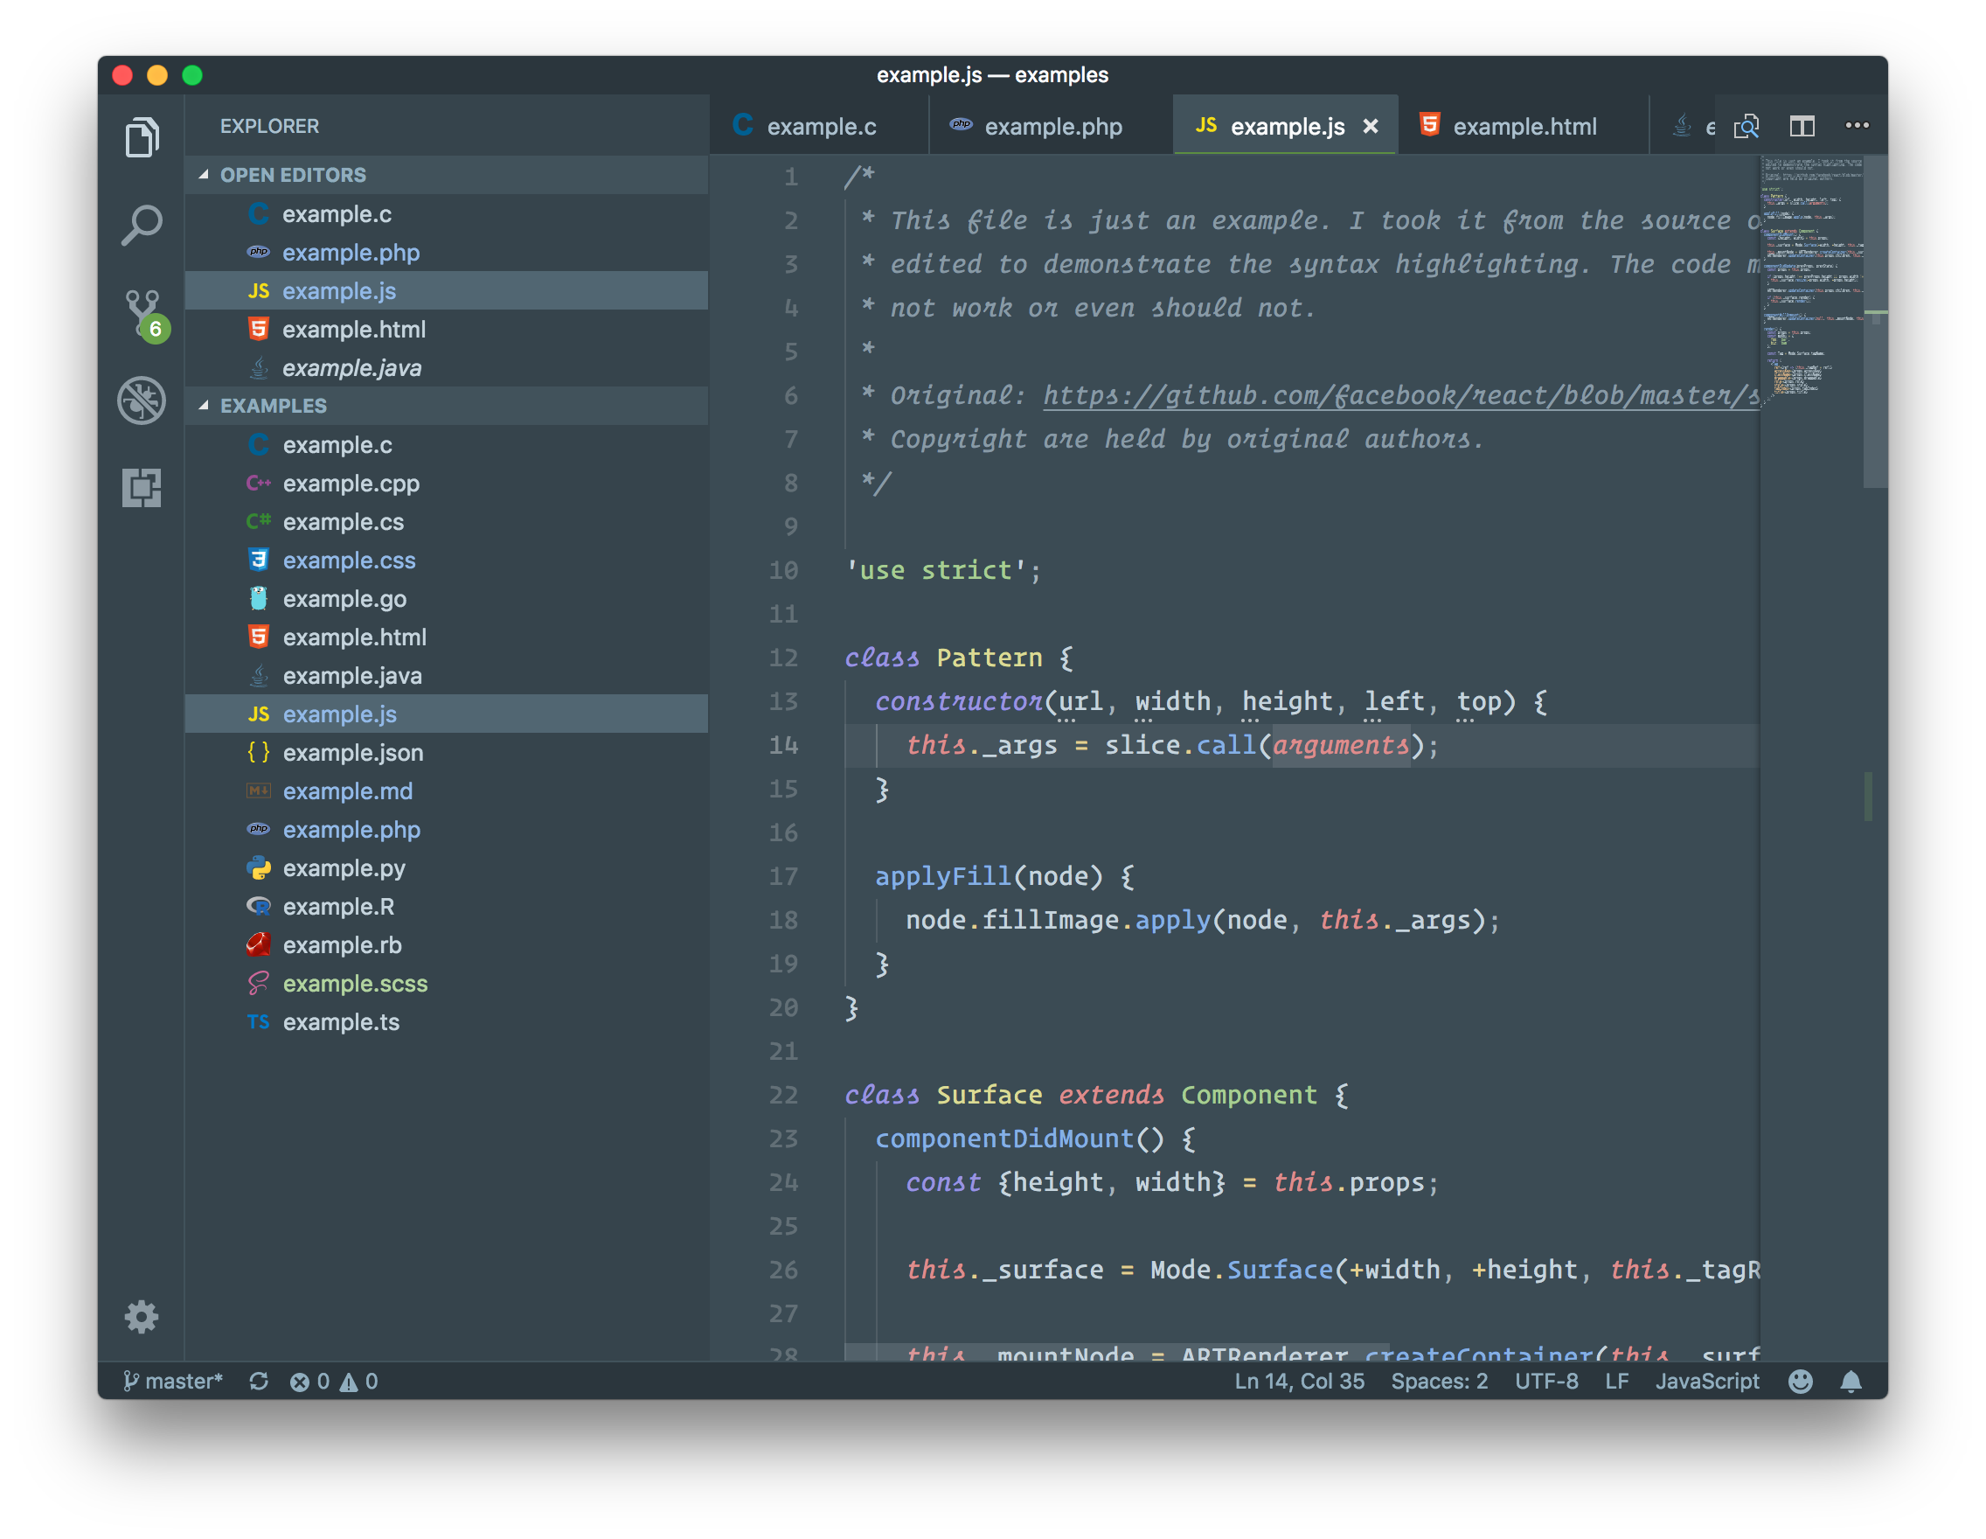Screen dimensions: 1986x1539
Task: Switch to the example.php tab
Action: coord(1052,126)
